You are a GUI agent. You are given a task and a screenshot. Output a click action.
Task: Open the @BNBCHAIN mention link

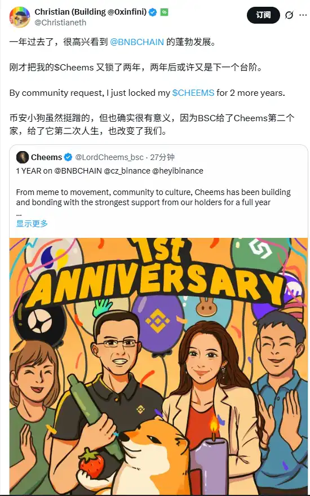(x=137, y=42)
